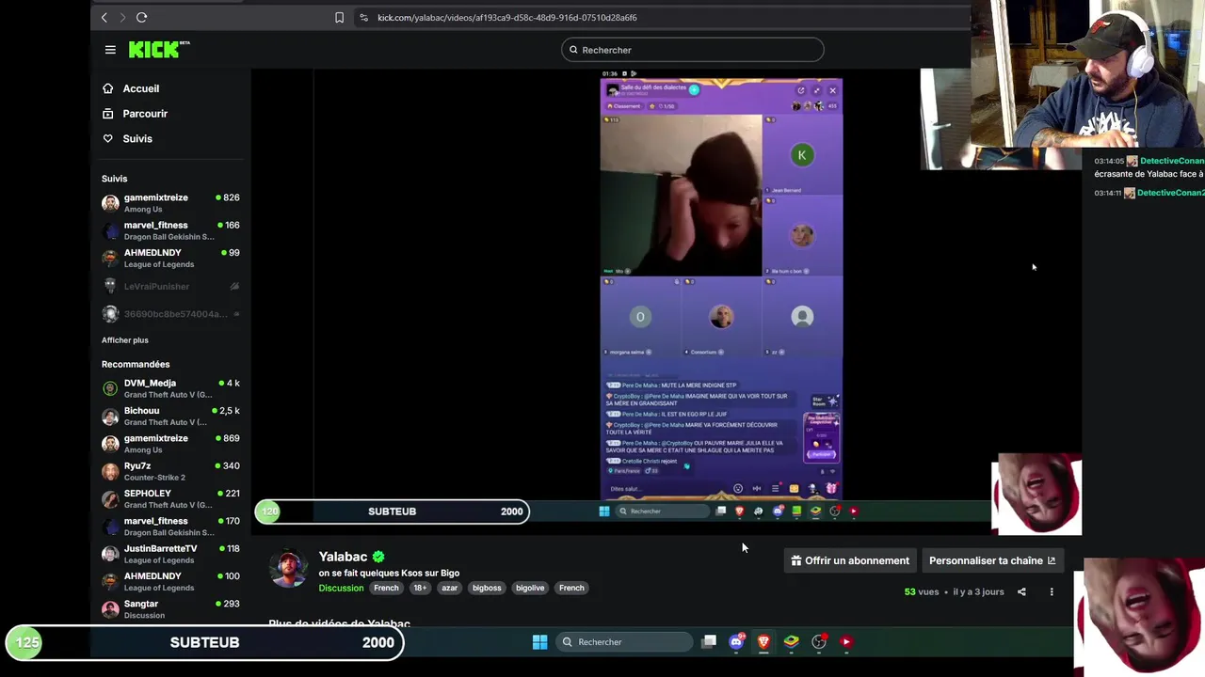
Task: Click the green verified badge next to Yalabac
Action: (378, 557)
